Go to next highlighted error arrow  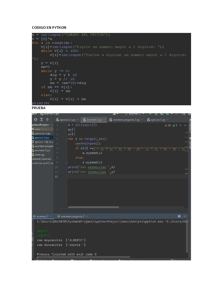[x=186, y=125]
